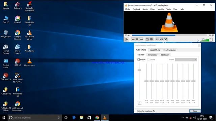The image size is (216, 121).
Task: Switch to the Video Effects tab
Action: tap(155, 50)
